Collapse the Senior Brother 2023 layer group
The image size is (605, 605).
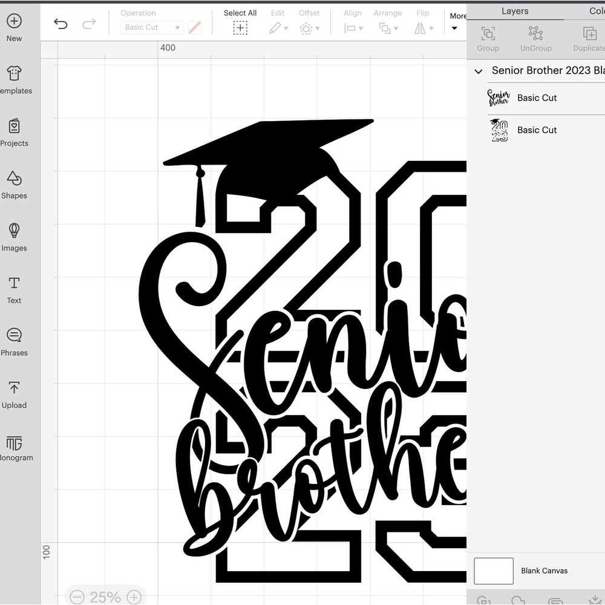[479, 71]
